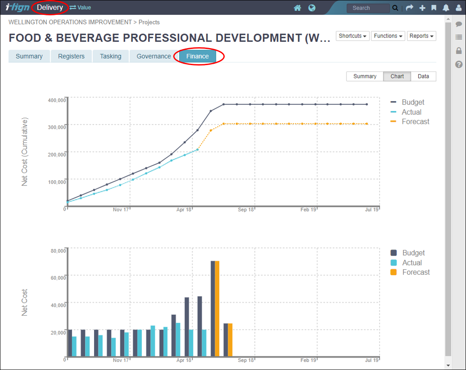Click the 400,000 axis label
Viewport: 466px width, 370px height.
point(57,100)
